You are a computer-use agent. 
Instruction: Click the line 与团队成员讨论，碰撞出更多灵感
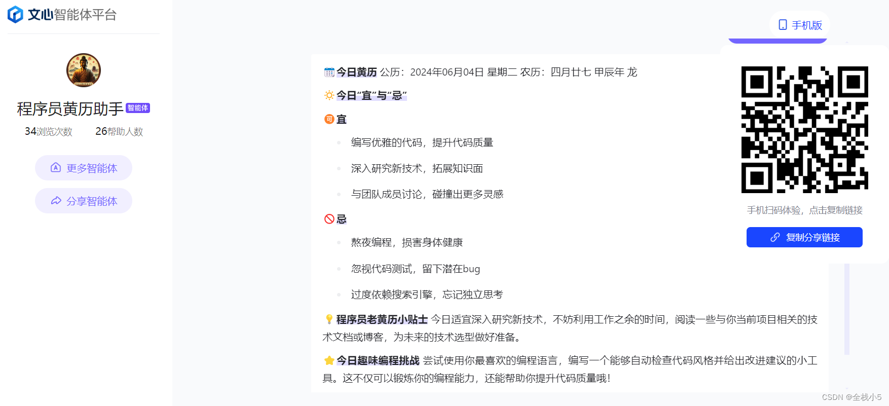427,194
